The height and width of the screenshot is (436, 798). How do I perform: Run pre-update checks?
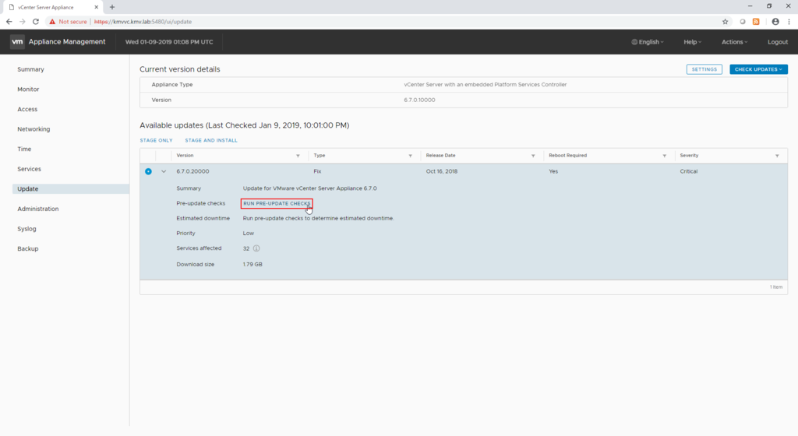(x=277, y=203)
